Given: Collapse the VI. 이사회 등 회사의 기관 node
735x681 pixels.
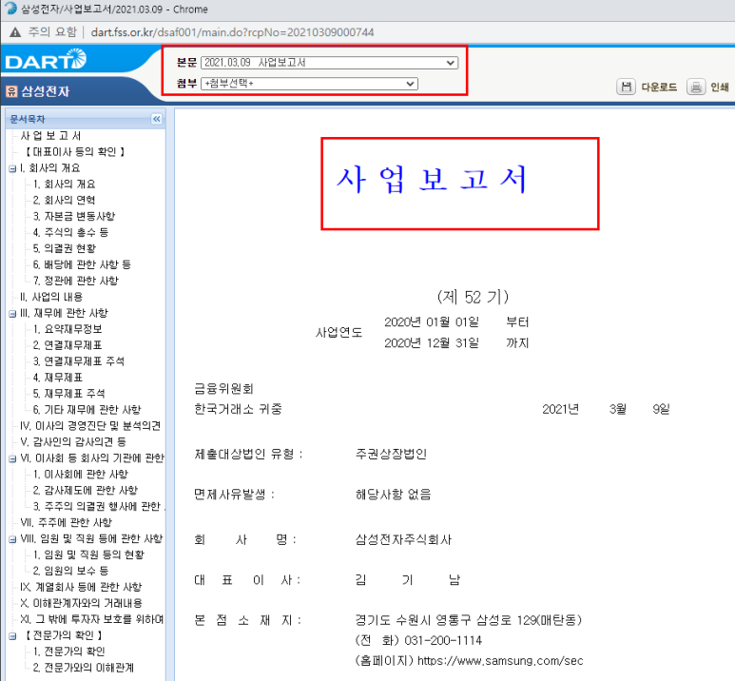Looking at the screenshot, I should point(12,458).
